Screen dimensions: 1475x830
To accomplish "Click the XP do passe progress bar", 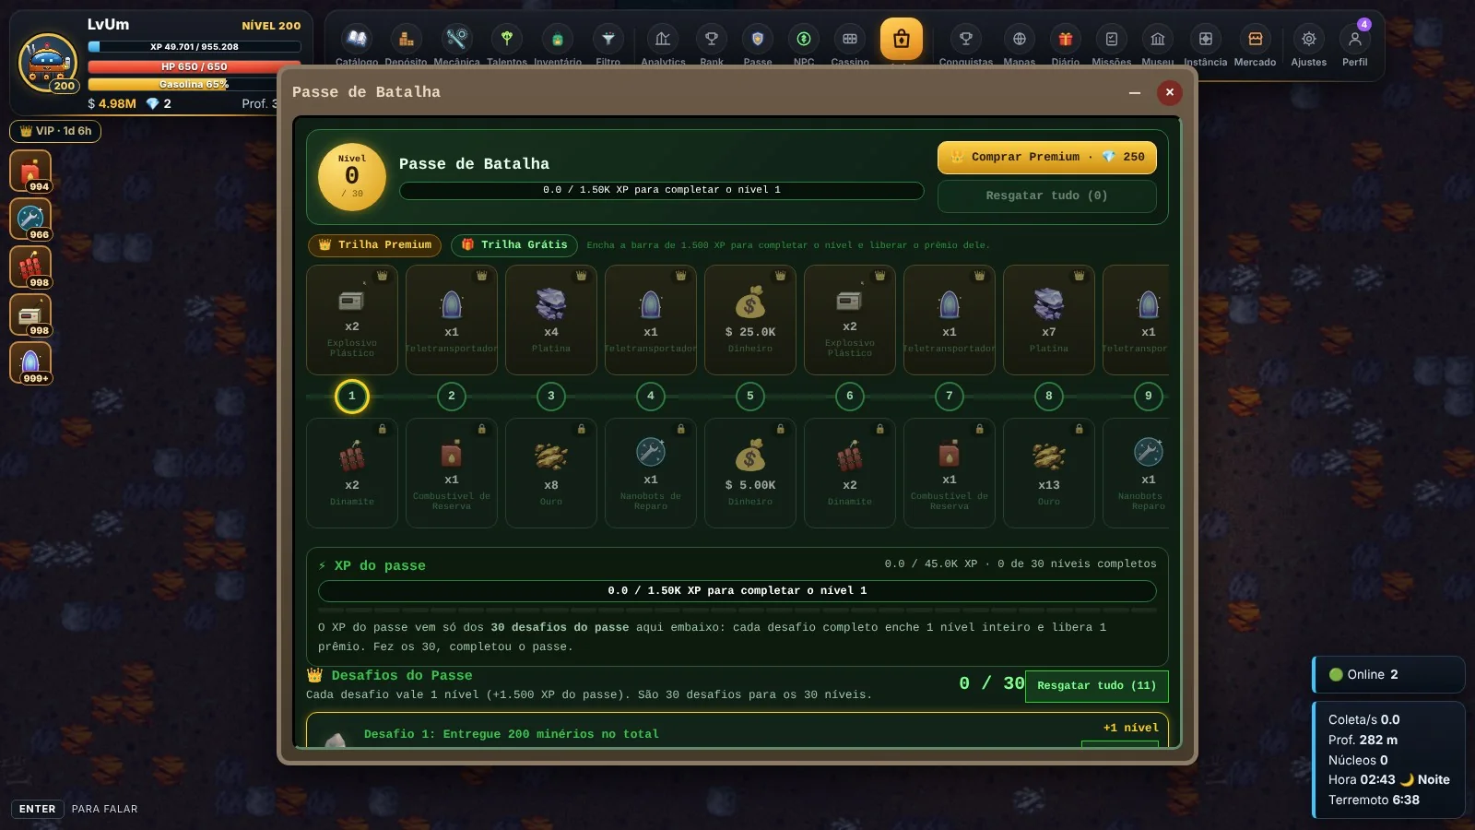I will [x=737, y=591].
